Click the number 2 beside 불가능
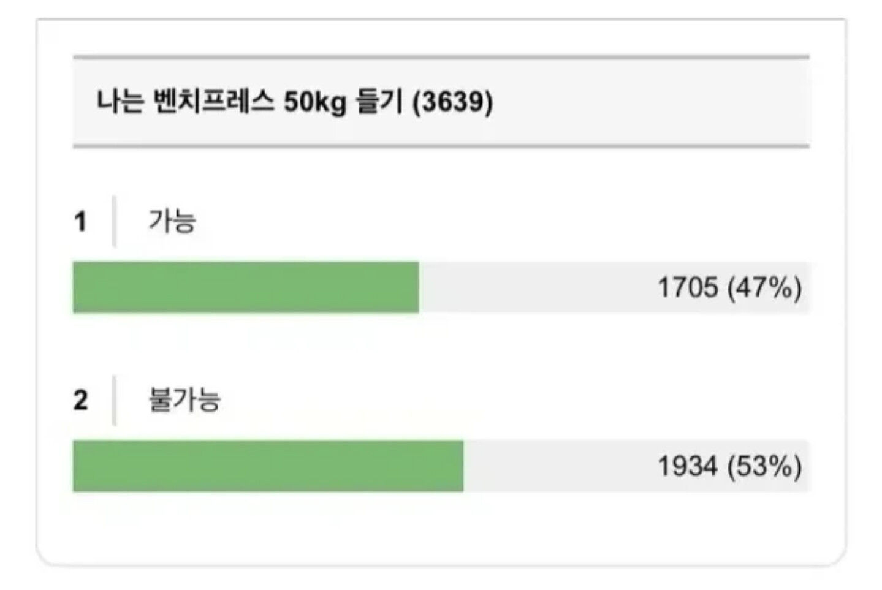The width and height of the screenshot is (882, 590). click(x=81, y=400)
